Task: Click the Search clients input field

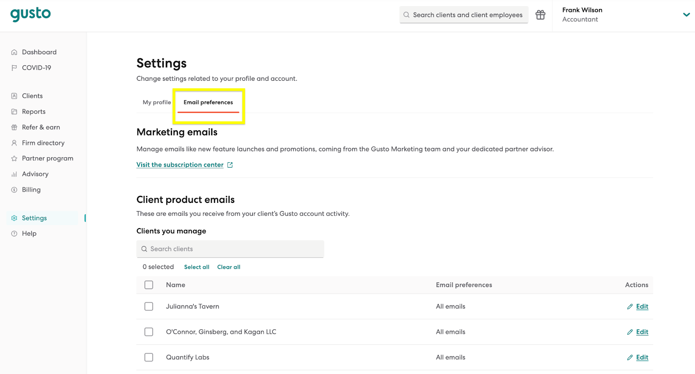Action: click(230, 249)
